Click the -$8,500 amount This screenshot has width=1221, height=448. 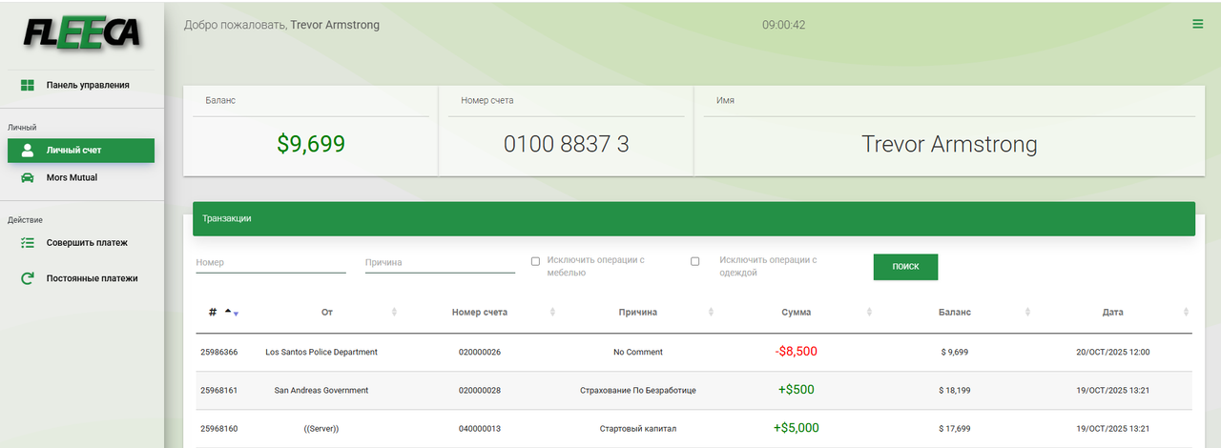[797, 352]
